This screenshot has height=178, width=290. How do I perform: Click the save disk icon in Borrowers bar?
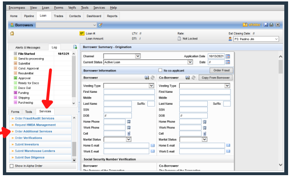coord(266,25)
